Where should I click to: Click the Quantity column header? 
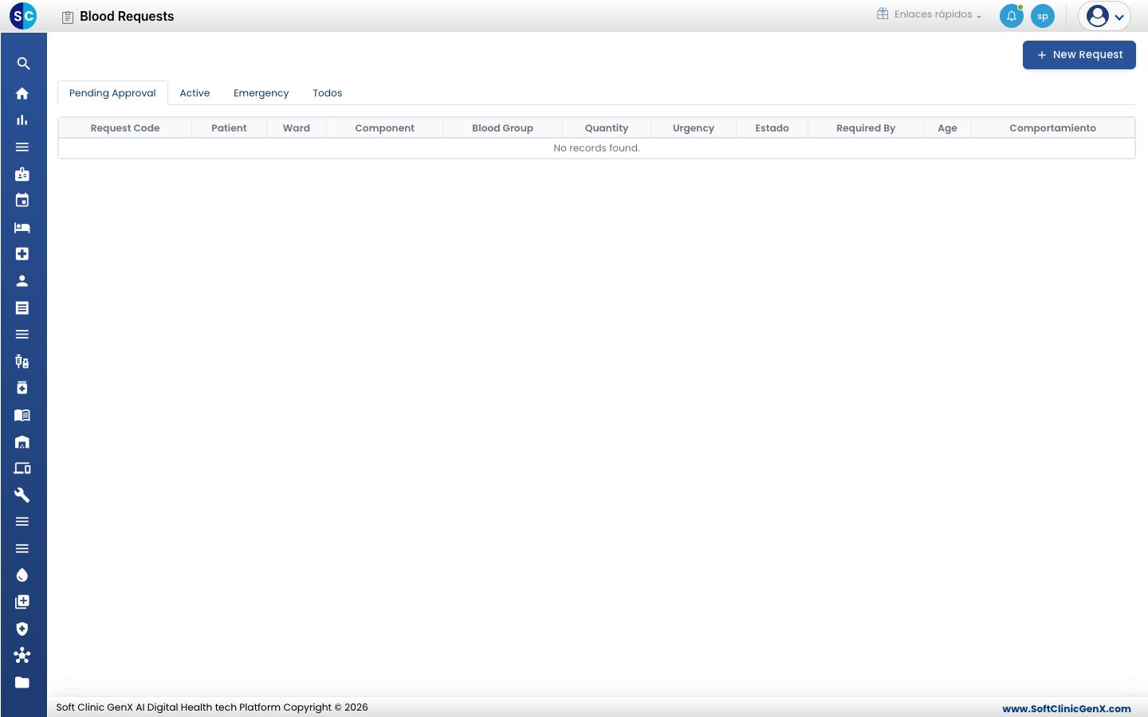[x=607, y=128]
